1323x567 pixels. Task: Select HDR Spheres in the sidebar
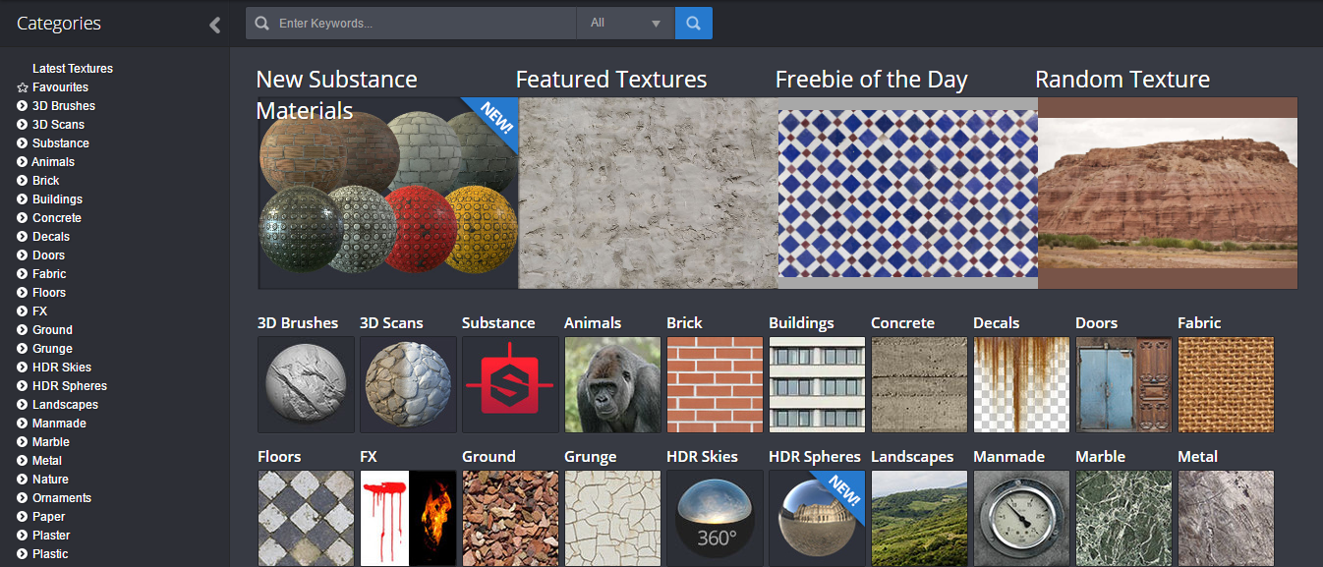tap(70, 386)
